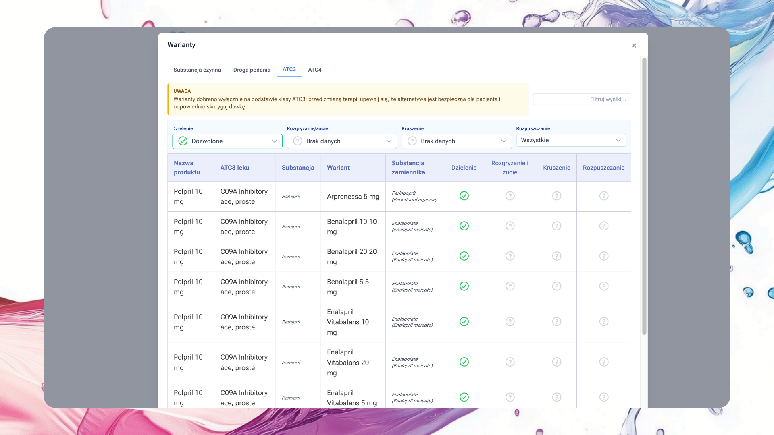This screenshot has height=435, width=774.
Task: Click the Rozgryzanie question icon for Benalapril 5
Action: (510, 286)
